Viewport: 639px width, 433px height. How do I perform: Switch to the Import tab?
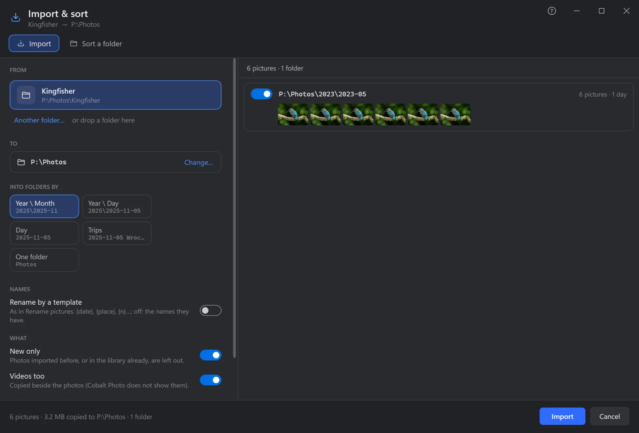point(34,43)
